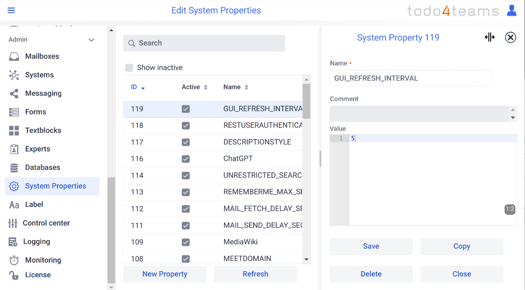This screenshot has height=290, width=525.
Task: Open the hamburger navigation menu
Action: (11, 10)
